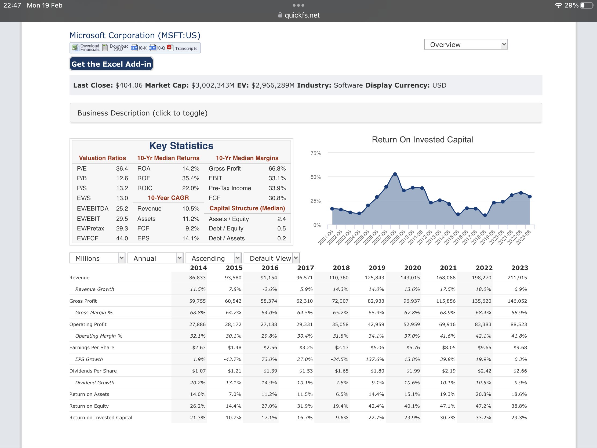Click the Gross Profit margin value 66.8%
Image resolution: width=597 pixels, height=448 pixels.
[x=277, y=168]
